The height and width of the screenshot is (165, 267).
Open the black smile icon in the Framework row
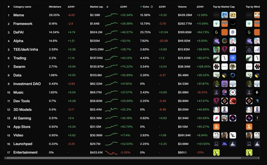(x=233, y=24)
